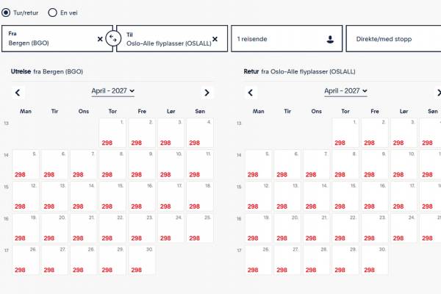The height and width of the screenshot is (294, 441).
Task: Go to previous month in Retur calendar
Action: coord(251,93)
